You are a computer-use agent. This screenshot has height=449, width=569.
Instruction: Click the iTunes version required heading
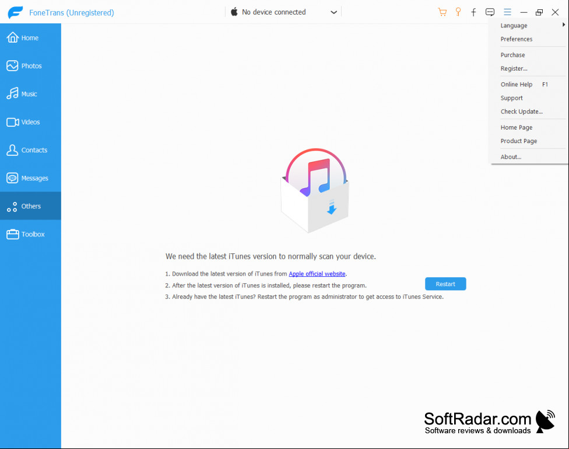(x=271, y=256)
